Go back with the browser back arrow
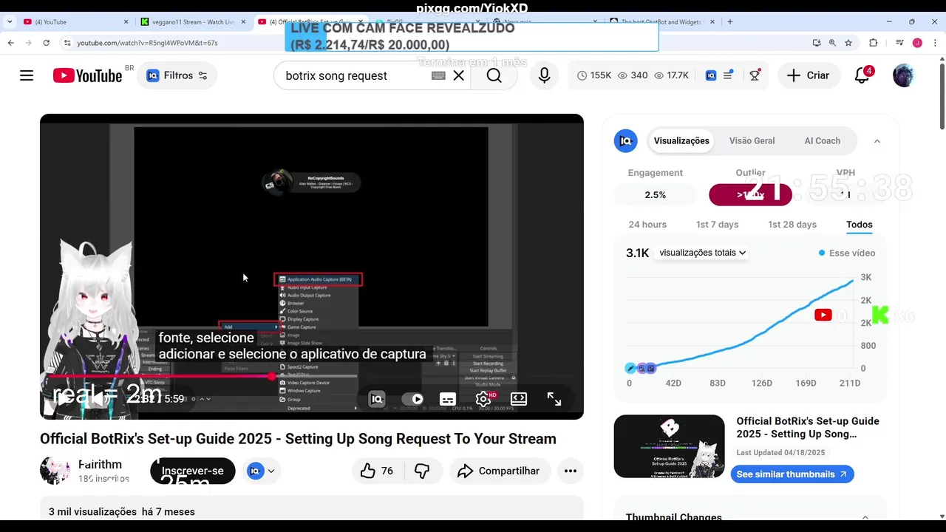Screen dimensions: 946x532 pos(11,43)
